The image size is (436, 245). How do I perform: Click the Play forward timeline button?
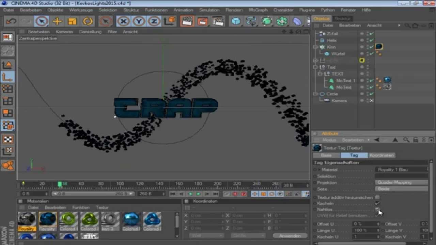198,194
